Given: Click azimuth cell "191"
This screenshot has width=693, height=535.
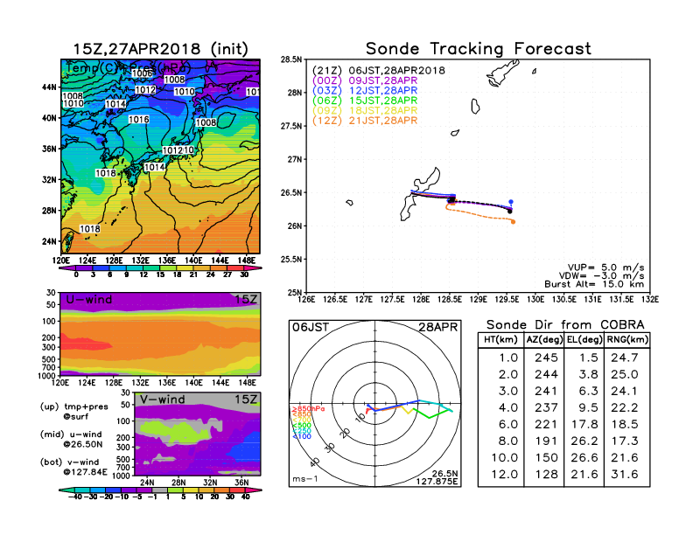Looking at the screenshot, I should point(546,441).
